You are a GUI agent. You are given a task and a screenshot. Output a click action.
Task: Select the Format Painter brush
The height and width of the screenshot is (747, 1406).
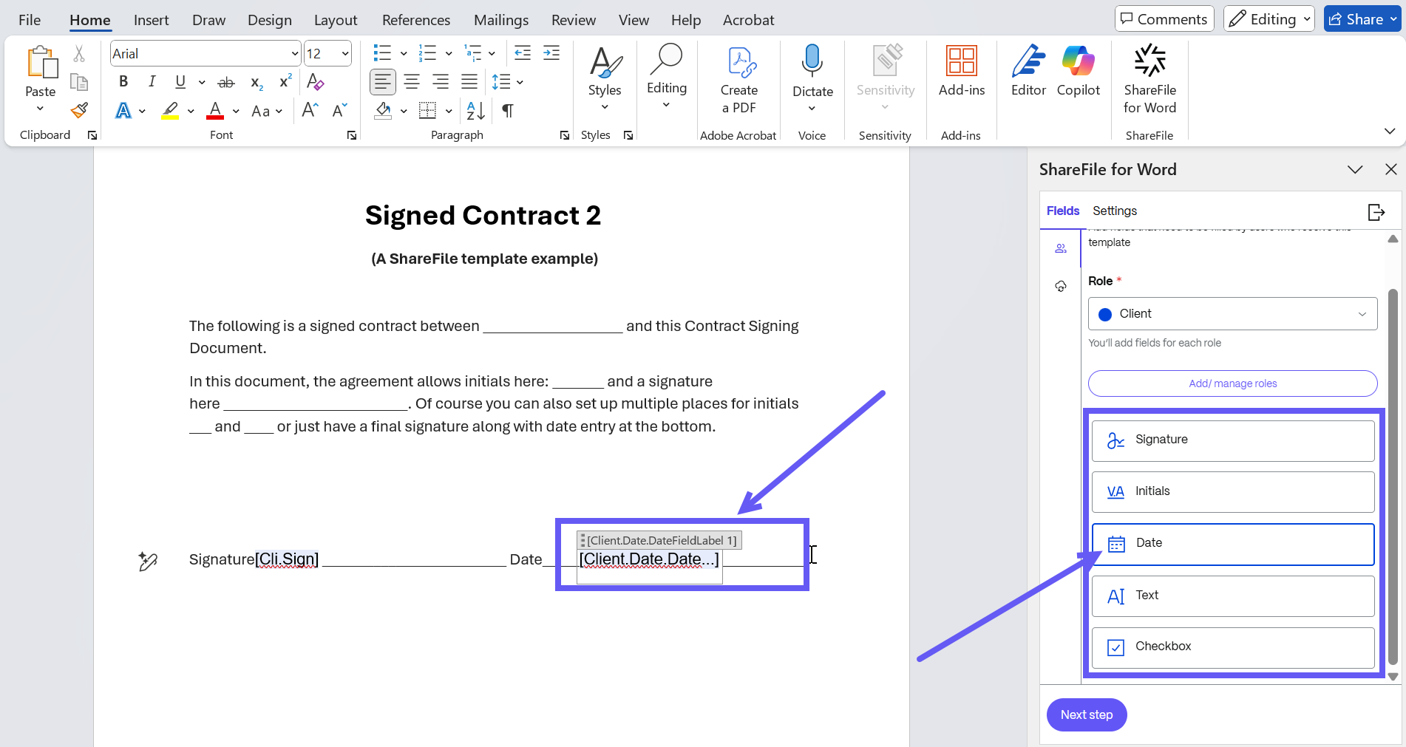point(79,111)
